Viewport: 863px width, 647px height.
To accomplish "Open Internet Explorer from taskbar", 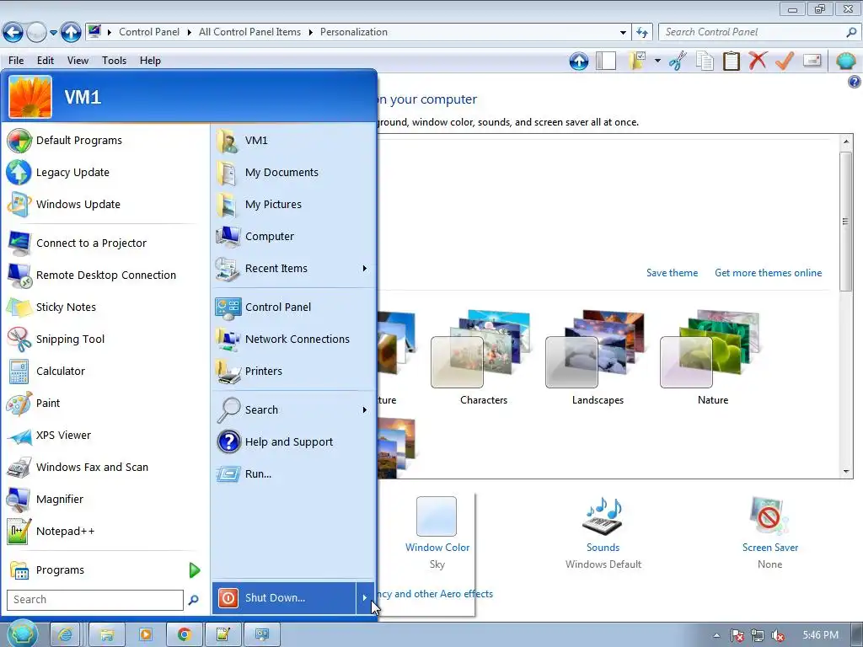I will coord(65,635).
